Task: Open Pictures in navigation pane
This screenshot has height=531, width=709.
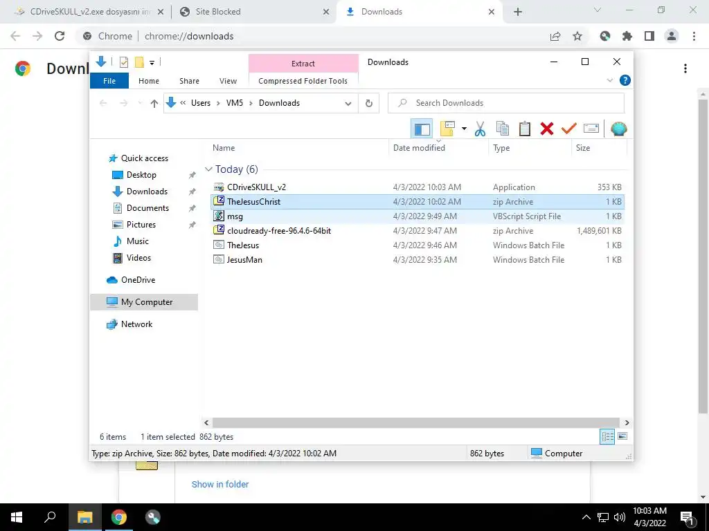Action: click(x=141, y=225)
